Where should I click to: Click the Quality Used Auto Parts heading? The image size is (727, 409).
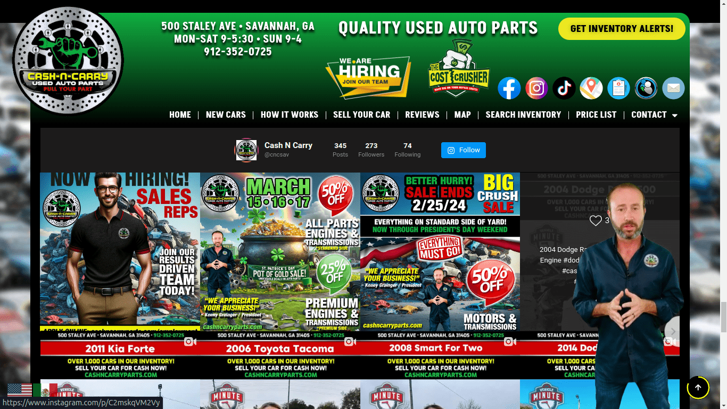coord(438,28)
